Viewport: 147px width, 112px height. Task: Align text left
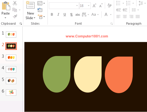point(118,17)
